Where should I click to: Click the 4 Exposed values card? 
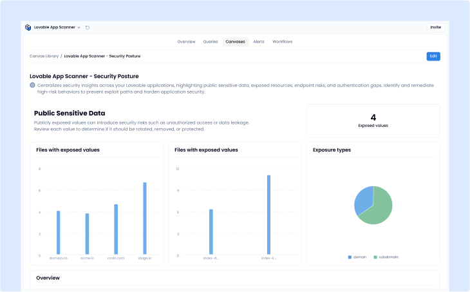coord(373,121)
